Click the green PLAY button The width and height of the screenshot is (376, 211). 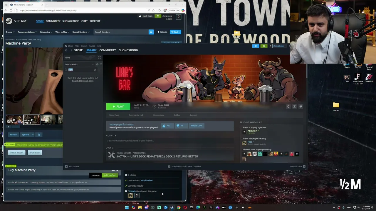coord(118,107)
